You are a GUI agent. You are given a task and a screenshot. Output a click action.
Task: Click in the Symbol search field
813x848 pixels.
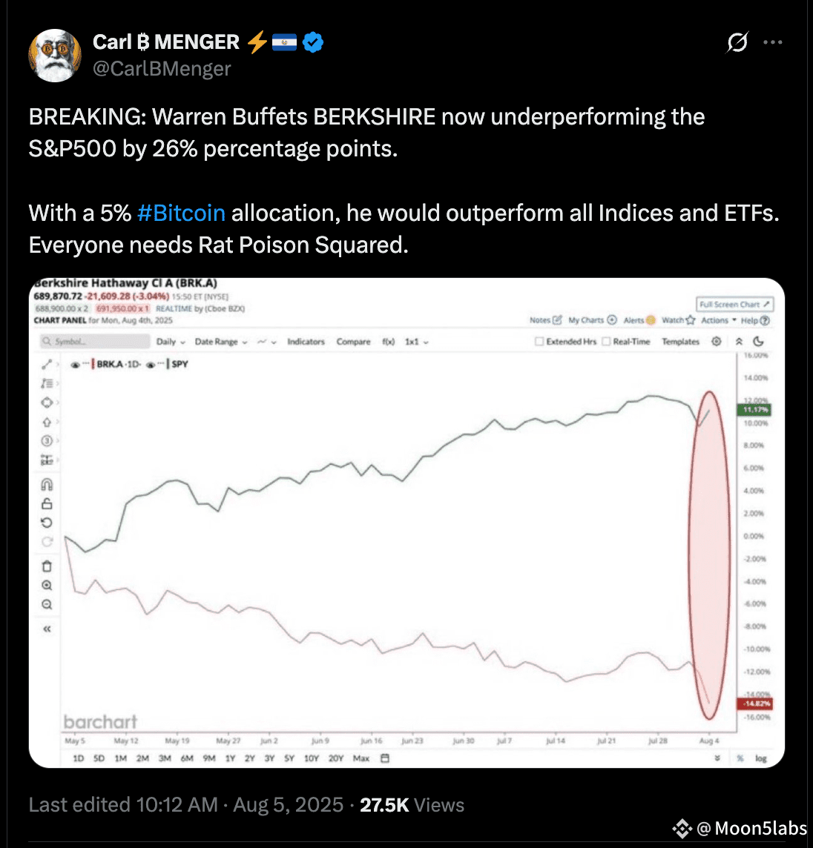(x=95, y=341)
